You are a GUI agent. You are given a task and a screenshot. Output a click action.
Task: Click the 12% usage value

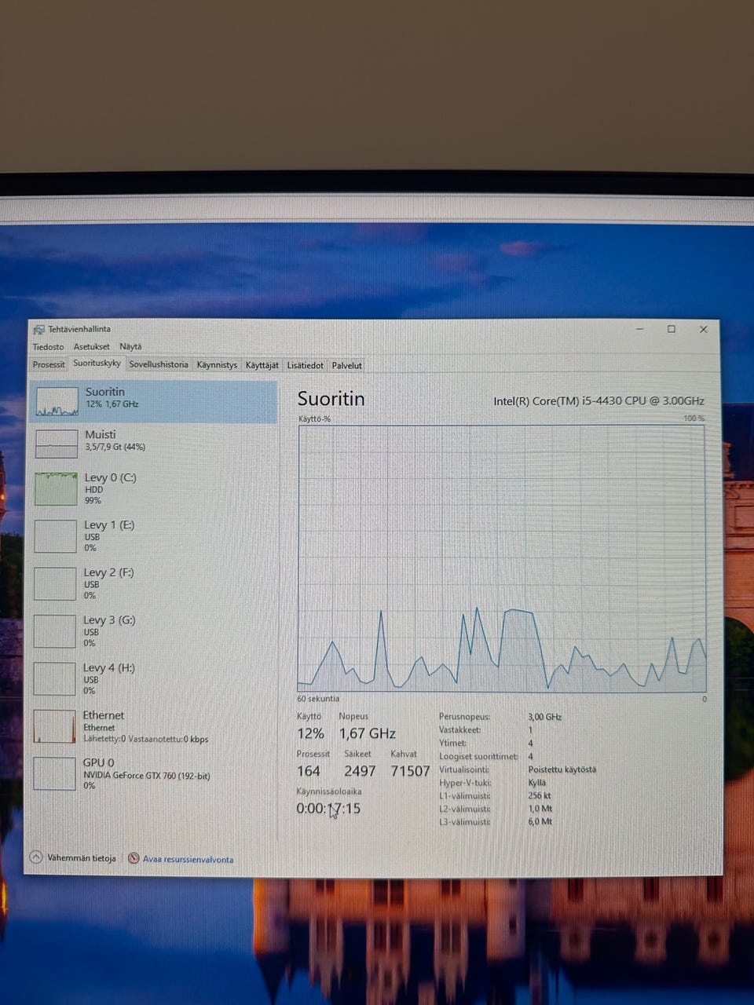point(310,733)
